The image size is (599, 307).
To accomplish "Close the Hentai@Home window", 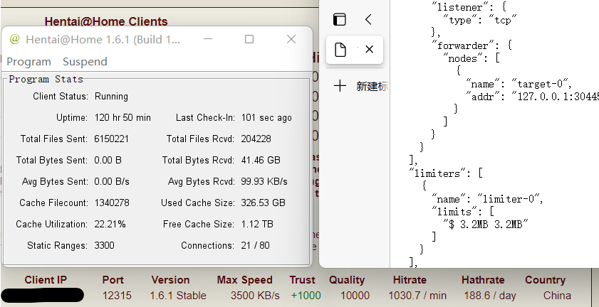I will 291,39.
